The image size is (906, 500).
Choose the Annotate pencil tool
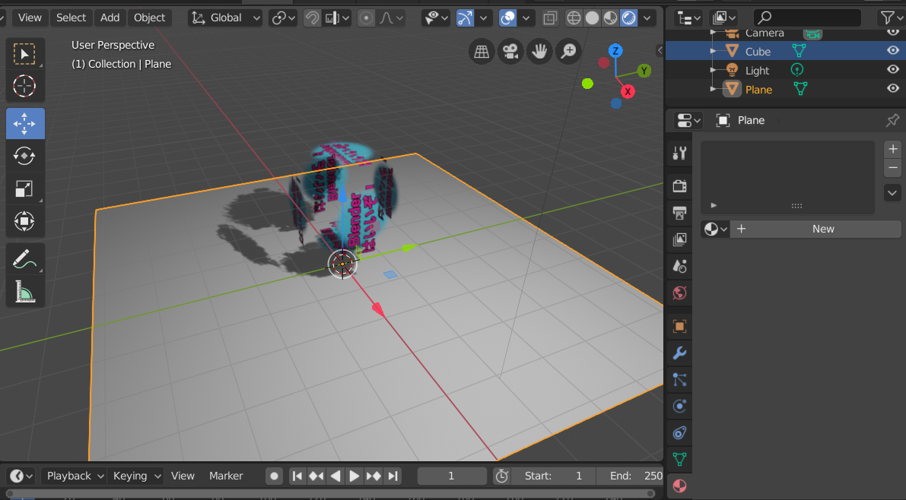point(24,259)
